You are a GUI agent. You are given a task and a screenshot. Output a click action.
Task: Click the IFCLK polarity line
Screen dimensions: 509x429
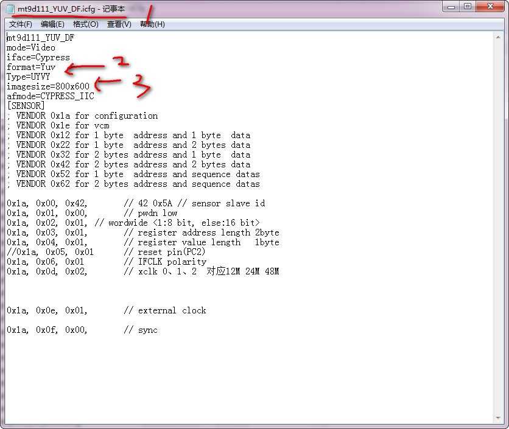coord(107,262)
